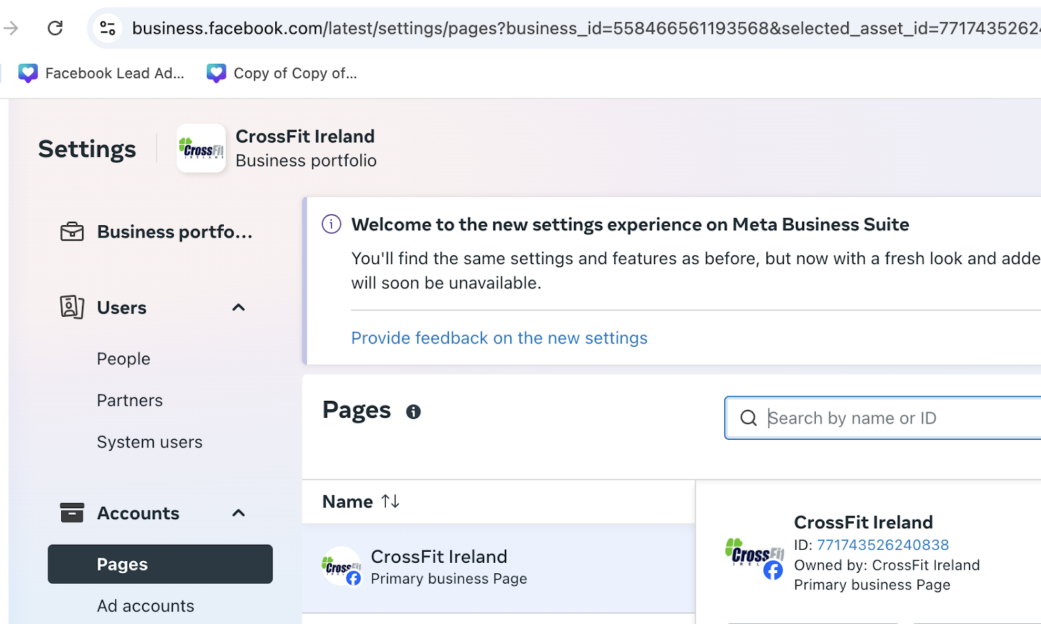Image resolution: width=1041 pixels, height=624 pixels.
Task: Click the Welcome to the new settings heading
Action: click(630, 224)
